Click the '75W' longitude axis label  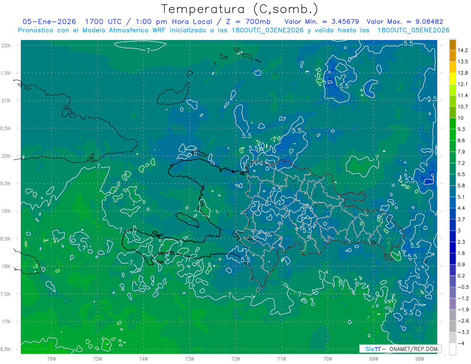97,359
